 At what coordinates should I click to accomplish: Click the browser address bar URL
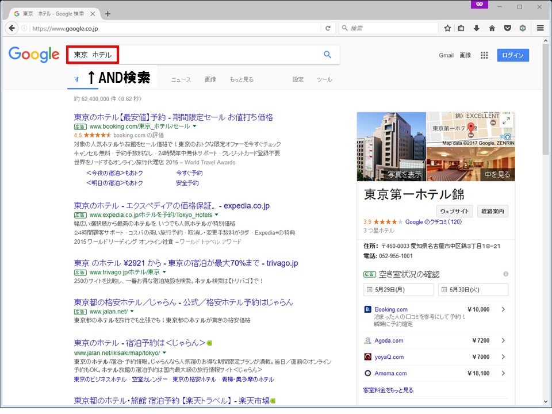coord(175,28)
